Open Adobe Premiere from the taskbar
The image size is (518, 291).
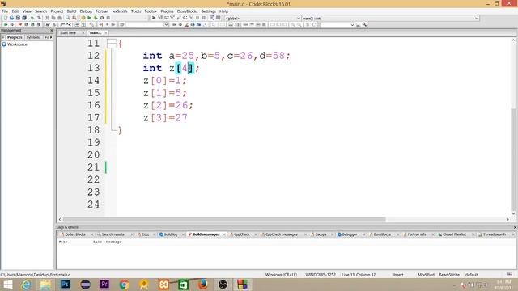pos(104,284)
